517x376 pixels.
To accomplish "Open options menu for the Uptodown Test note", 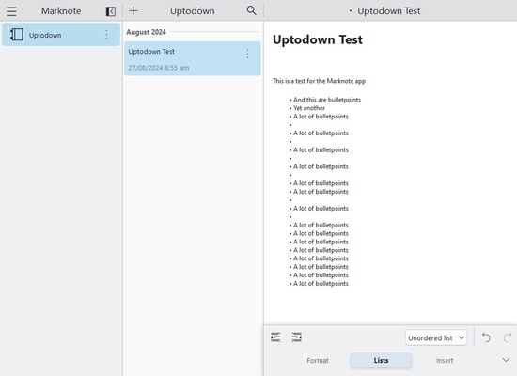I will [247, 54].
